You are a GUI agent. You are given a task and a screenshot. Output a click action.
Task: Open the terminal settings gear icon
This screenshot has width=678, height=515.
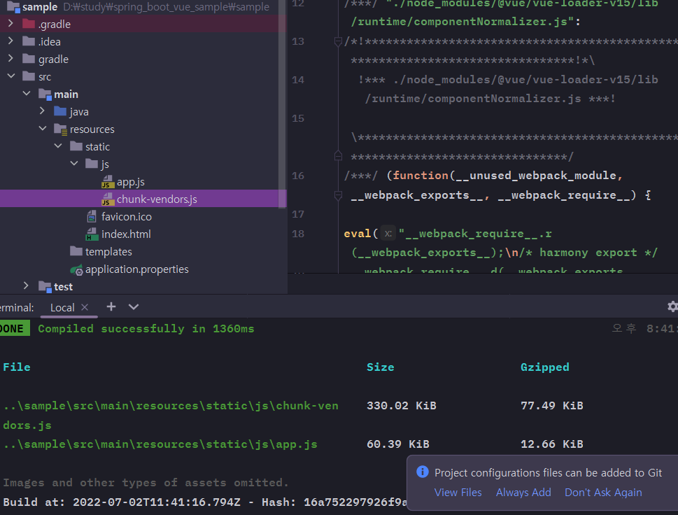(x=672, y=306)
